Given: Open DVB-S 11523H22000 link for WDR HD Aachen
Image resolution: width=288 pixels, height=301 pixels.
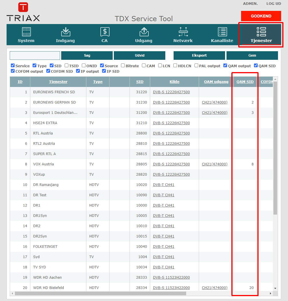Looking at the screenshot, I should pos(171,278).
